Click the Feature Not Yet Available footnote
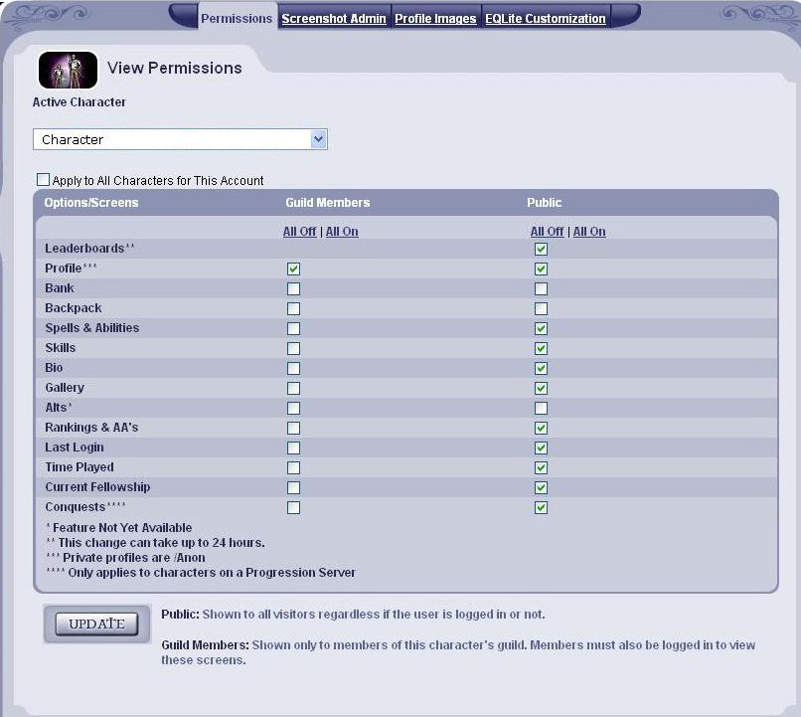This screenshot has width=801, height=717. (118, 527)
